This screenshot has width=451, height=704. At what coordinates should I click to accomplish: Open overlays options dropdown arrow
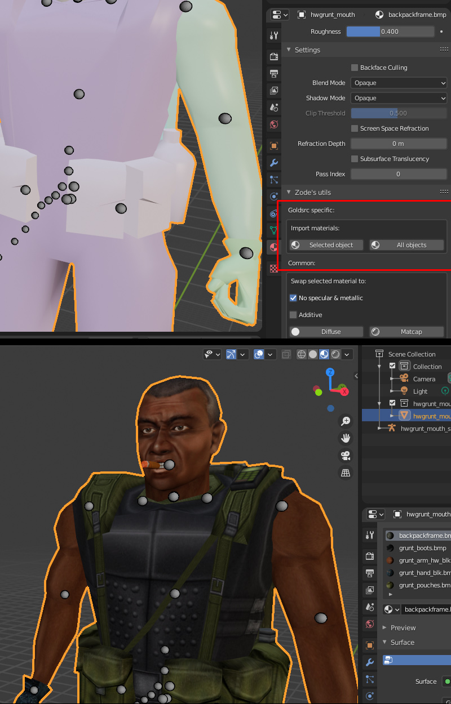pyautogui.click(x=270, y=354)
